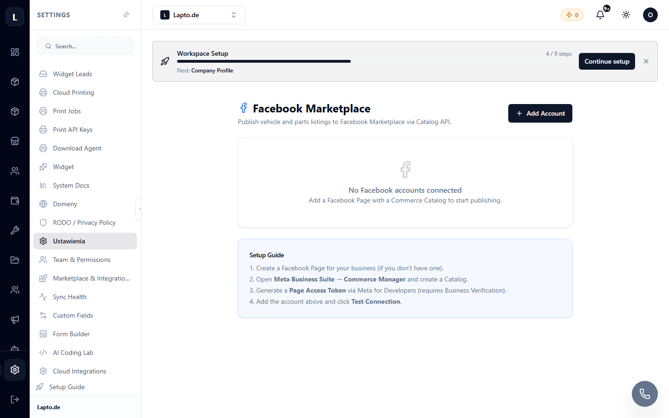669x418 pixels.
Task: Open Form Builder
Action: click(x=85, y=334)
